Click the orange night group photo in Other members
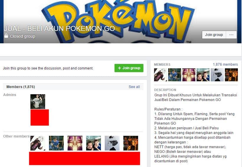Screen dimensions: 242x167 click(x=131, y=143)
